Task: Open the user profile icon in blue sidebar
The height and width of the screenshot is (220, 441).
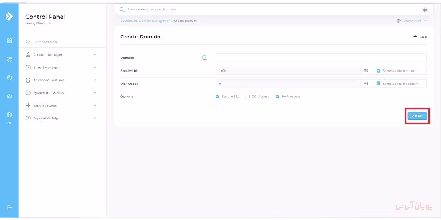Action: tap(9, 78)
